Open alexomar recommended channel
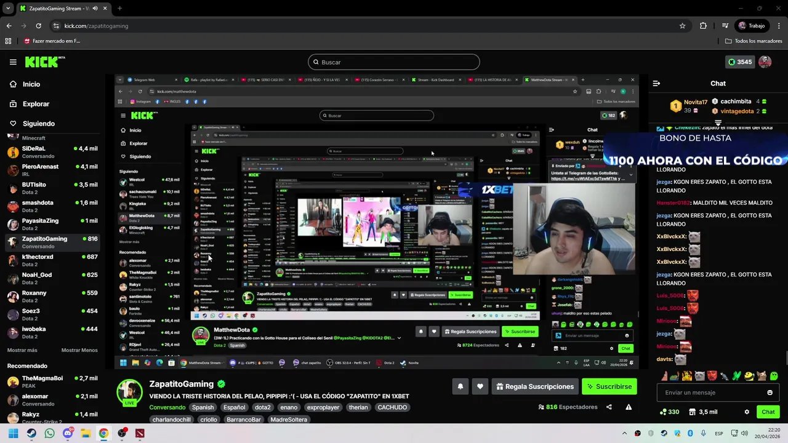The height and width of the screenshot is (443, 788). coord(52,399)
